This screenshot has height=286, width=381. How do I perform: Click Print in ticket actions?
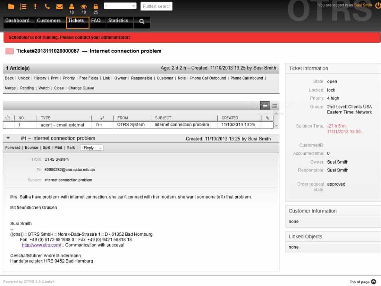[55, 78]
